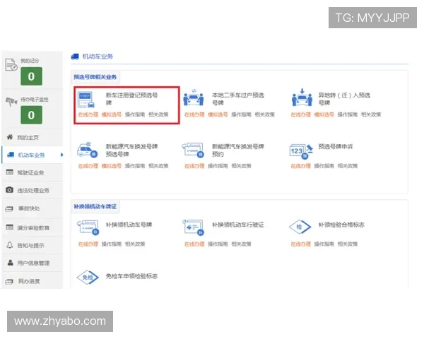Open 相关政策 under 预选号牌申诉
424x339 pixels.
348,166
